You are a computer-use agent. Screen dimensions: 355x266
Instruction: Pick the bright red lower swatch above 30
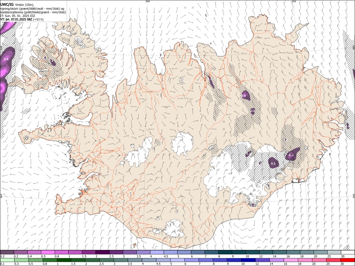347,260
